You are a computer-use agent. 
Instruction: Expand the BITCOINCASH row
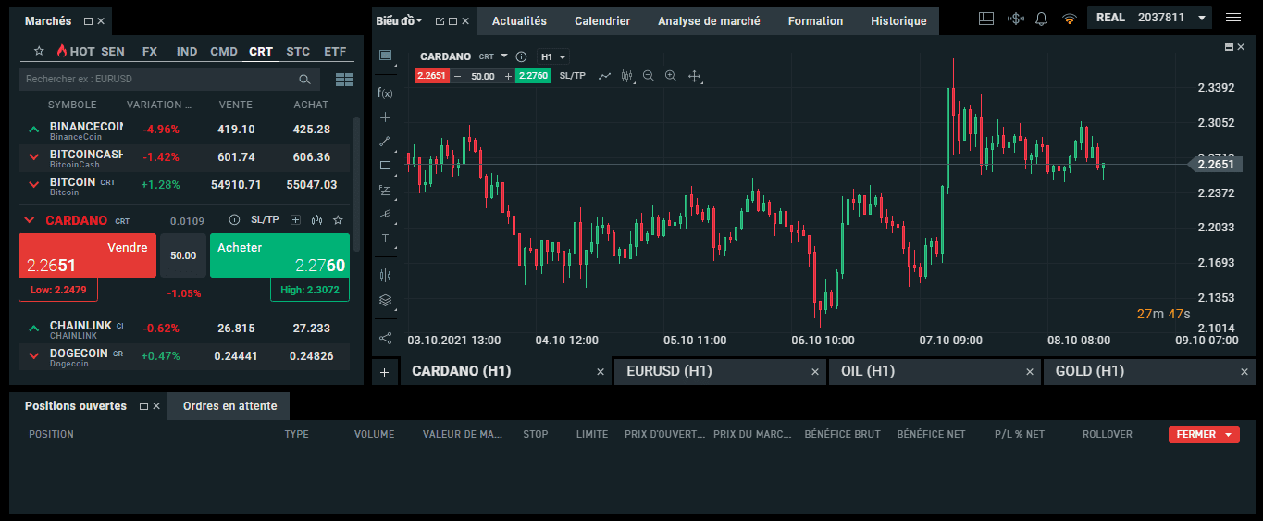tap(34, 157)
